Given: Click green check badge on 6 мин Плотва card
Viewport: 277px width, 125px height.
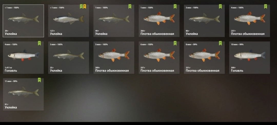Looking at the screenshot, I should (175, 43).
